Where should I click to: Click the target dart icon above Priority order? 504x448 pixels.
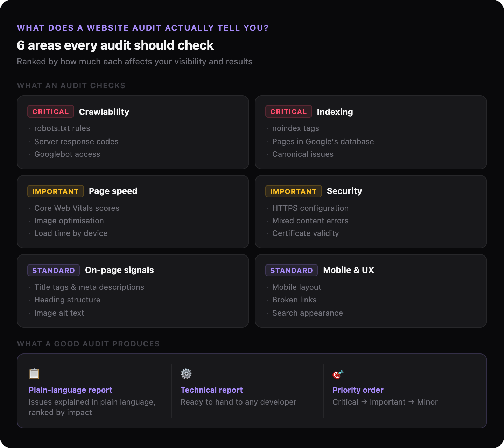click(x=338, y=374)
